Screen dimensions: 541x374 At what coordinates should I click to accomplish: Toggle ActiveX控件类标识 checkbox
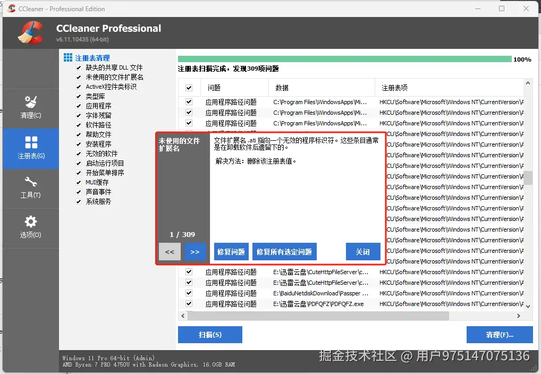pos(79,87)
